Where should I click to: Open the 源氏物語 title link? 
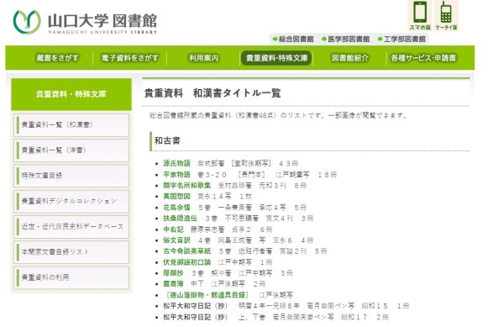176,163
